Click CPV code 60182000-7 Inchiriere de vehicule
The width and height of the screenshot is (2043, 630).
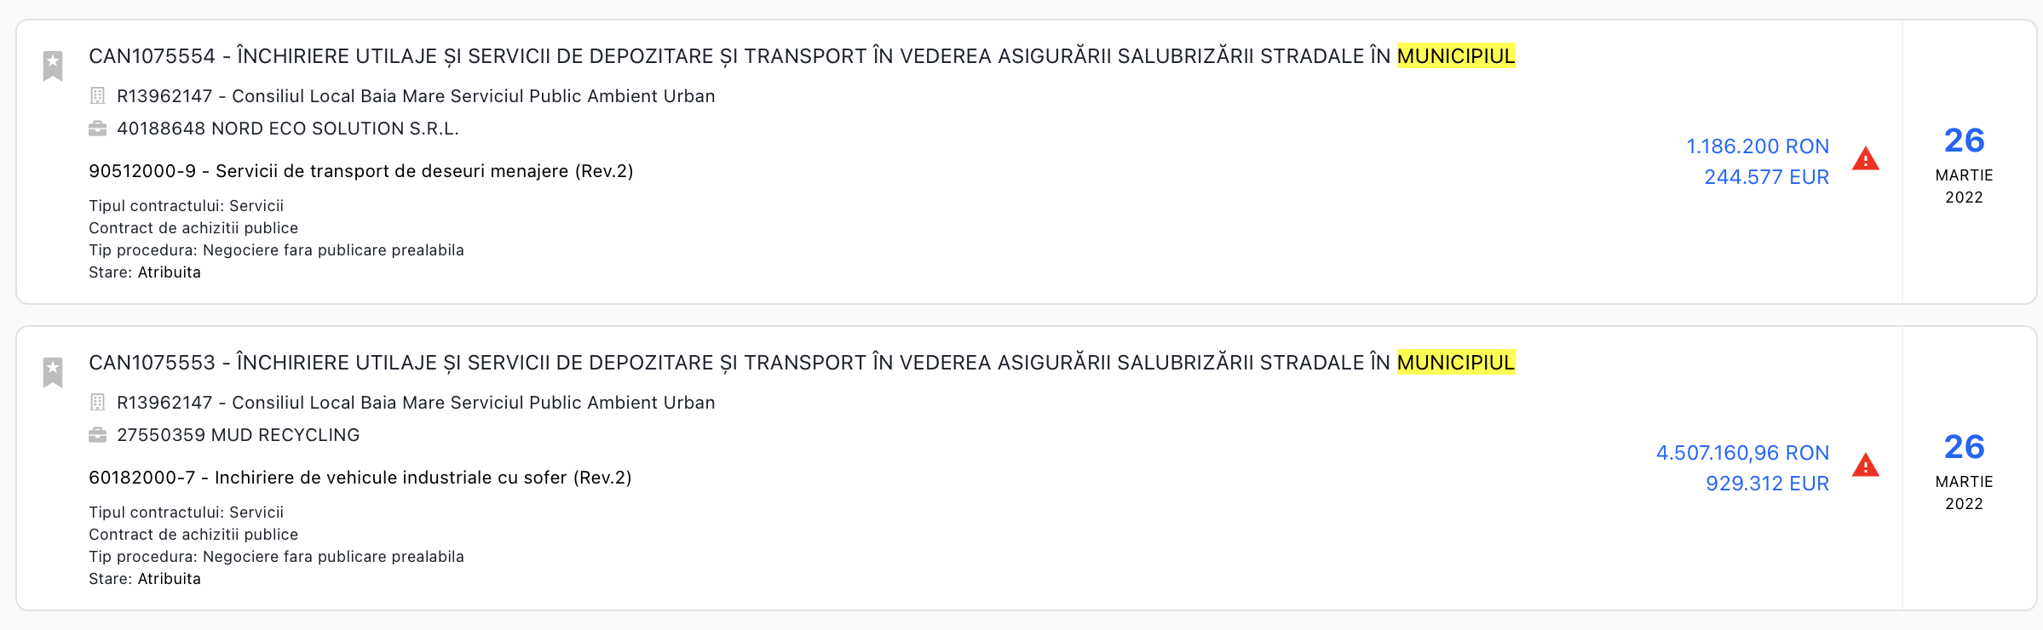click(360, 478)
